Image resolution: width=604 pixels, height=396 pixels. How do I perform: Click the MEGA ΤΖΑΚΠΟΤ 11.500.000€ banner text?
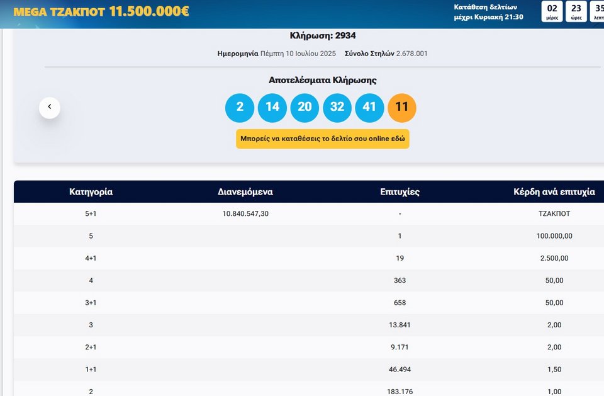point(101,11)
